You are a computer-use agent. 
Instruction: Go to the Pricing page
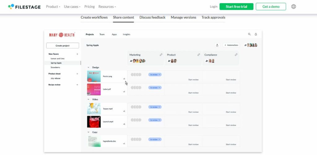pos(89,7)
